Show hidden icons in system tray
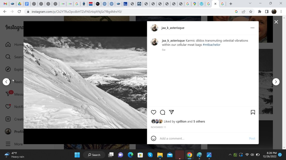Screen dimensions: 286x160 230,155
